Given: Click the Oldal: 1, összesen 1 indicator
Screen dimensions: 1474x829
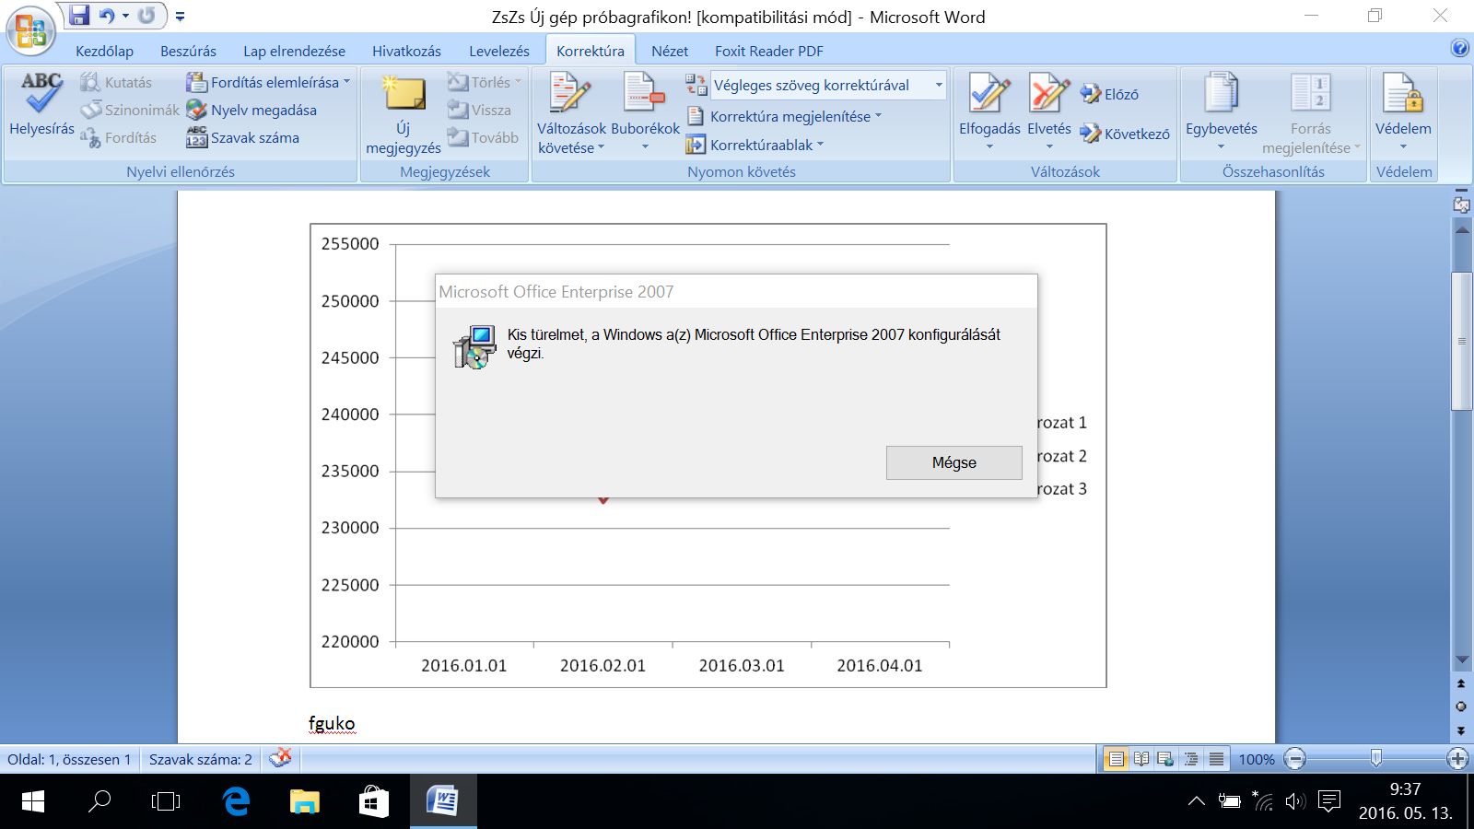Looking at the screenshot, I should point(69,759).
